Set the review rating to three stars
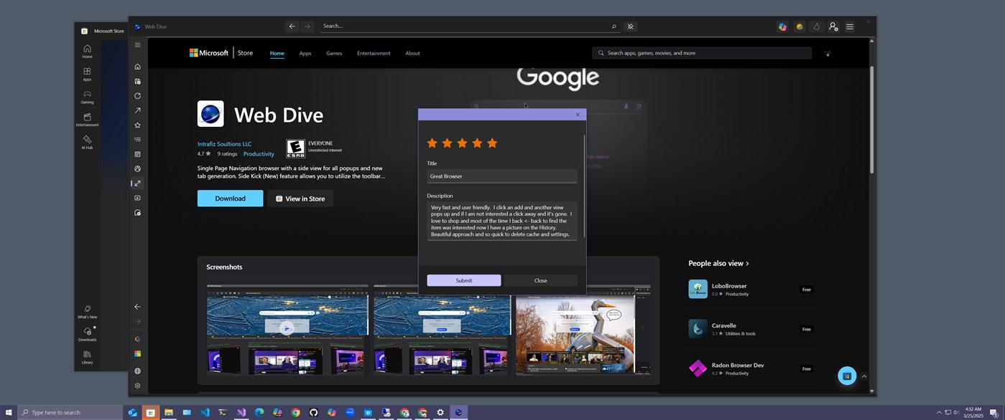Viewport: 1005px width, 420px height. [x=462, y=143]
